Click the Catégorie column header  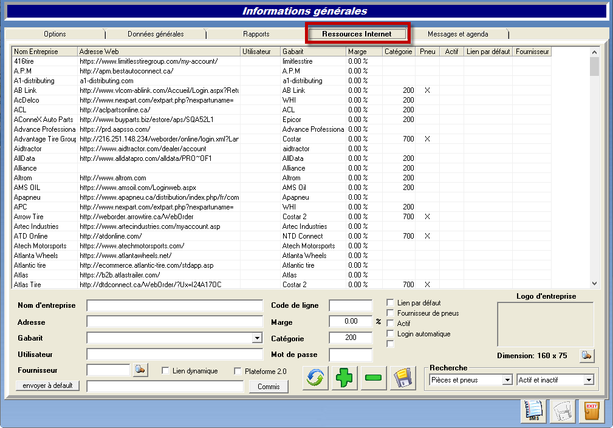click(x=399, y=52)
